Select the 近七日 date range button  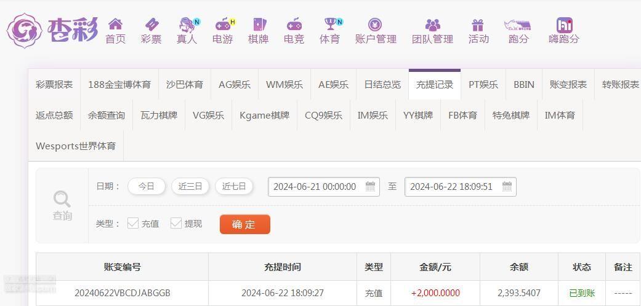click(234, 186)
